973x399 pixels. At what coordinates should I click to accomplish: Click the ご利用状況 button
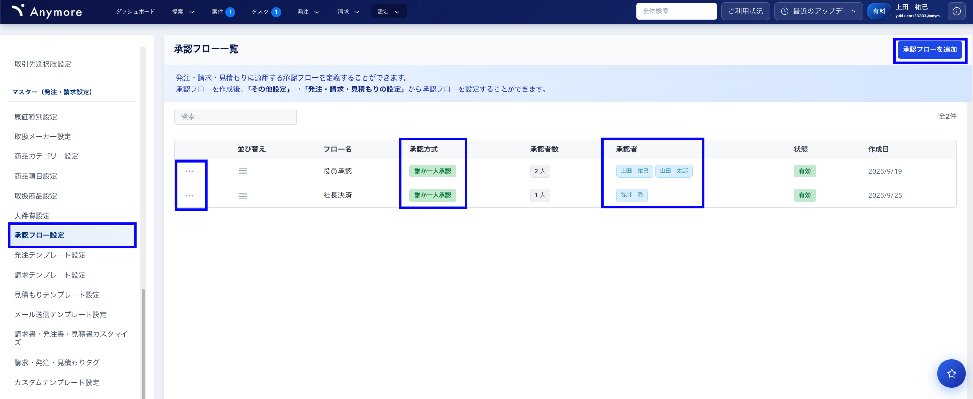point(745,11)
